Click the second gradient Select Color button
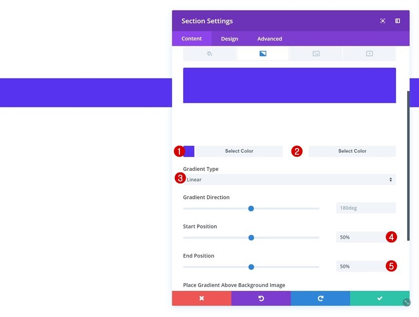419x317 pixels. [x=352, y=151]
